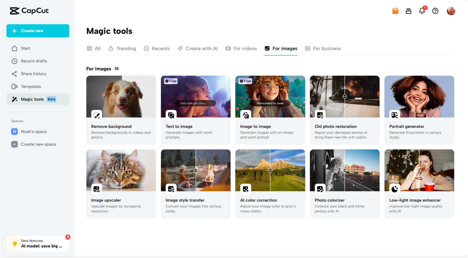The image size is (468, 258).
Task: Click the Text to image tool icon
Action: tap(171, 115)
